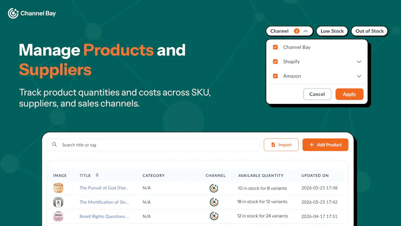Open Resell Rights Questions product link
Viewport: 401px width, 226px height.
[104, 216]
